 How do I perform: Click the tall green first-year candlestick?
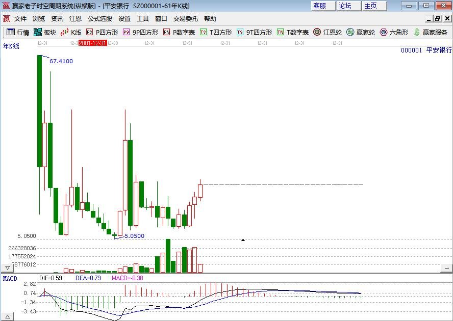[40, 111]
